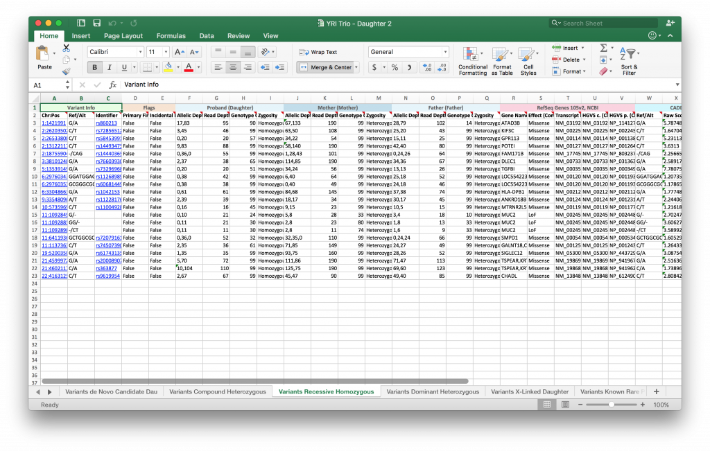The width and height of the screenshot is (710, 451).
Task: Select the Format Painter brush
Action: point(67,71)
